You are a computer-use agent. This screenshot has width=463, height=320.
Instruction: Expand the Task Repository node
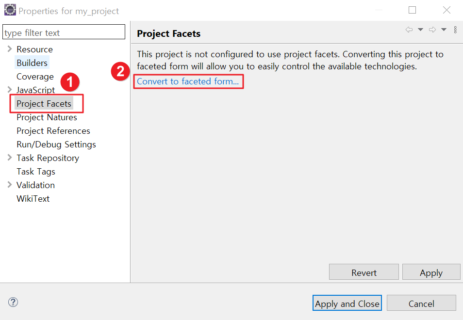10,158
